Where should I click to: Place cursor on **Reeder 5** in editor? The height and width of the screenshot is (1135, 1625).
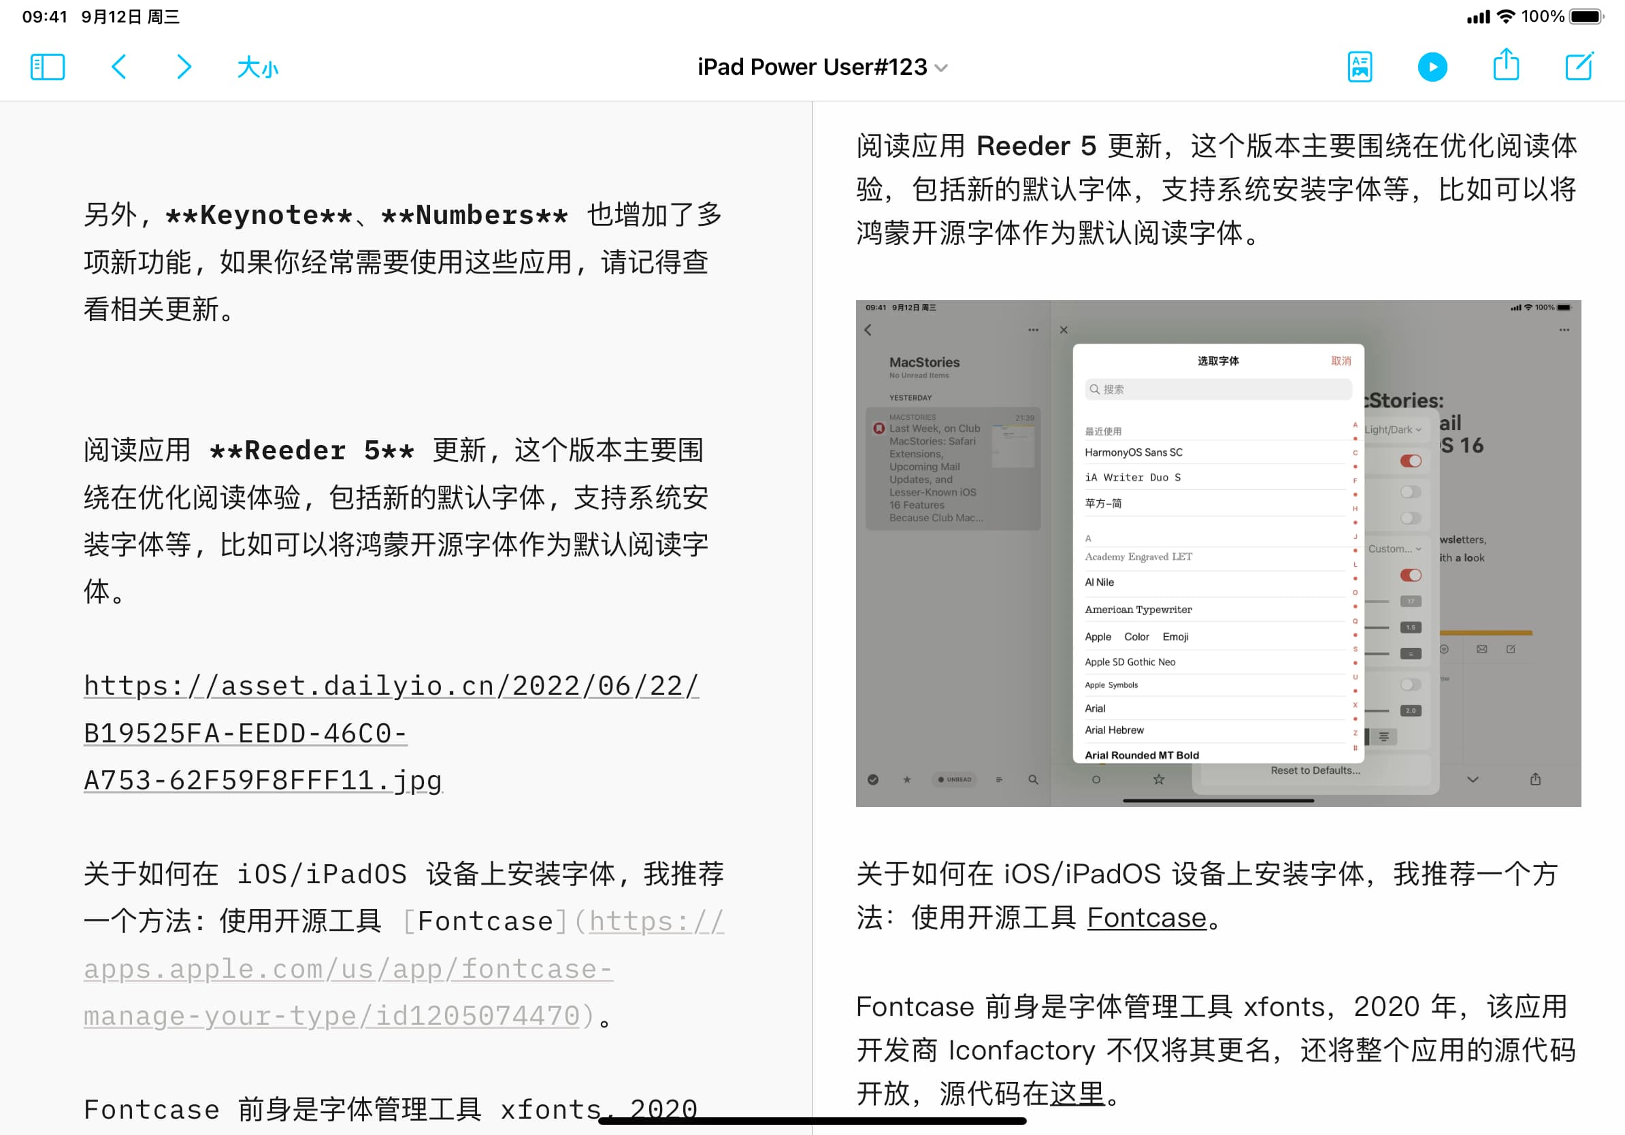[x=312, y=450]
